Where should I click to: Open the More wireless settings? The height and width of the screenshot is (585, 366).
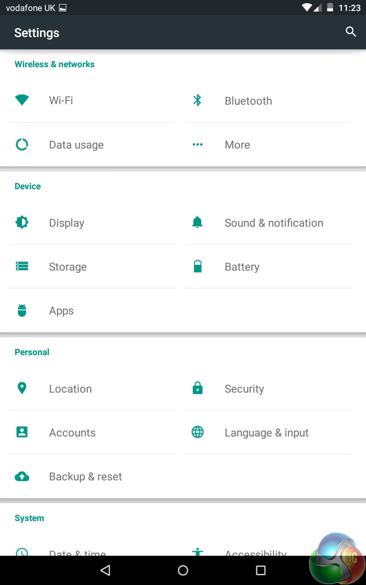237,145
